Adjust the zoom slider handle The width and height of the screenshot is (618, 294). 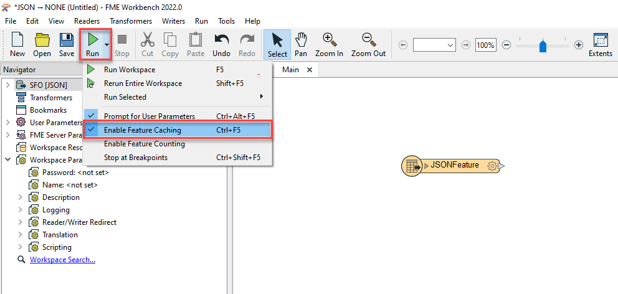tap(543, 45)
